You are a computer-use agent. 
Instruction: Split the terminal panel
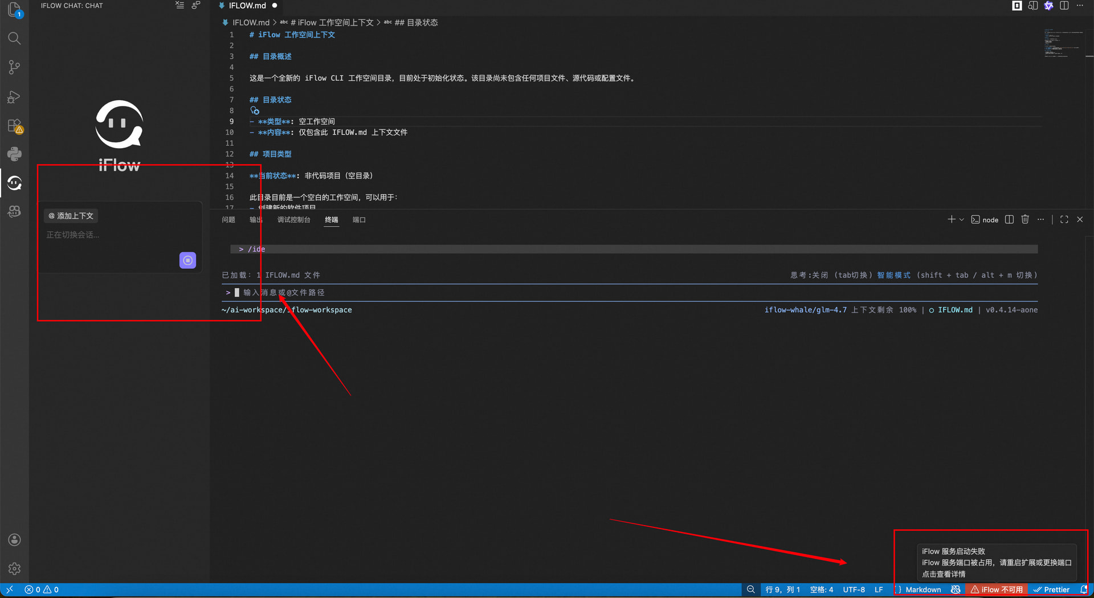1009,220
